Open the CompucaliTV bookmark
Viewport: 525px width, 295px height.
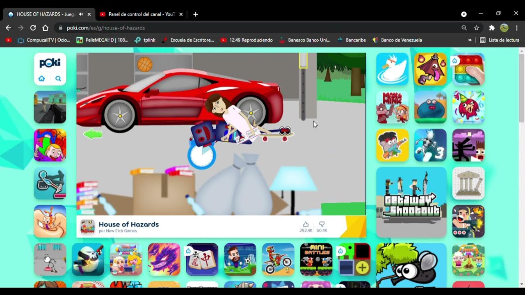(x=44, y=40)
